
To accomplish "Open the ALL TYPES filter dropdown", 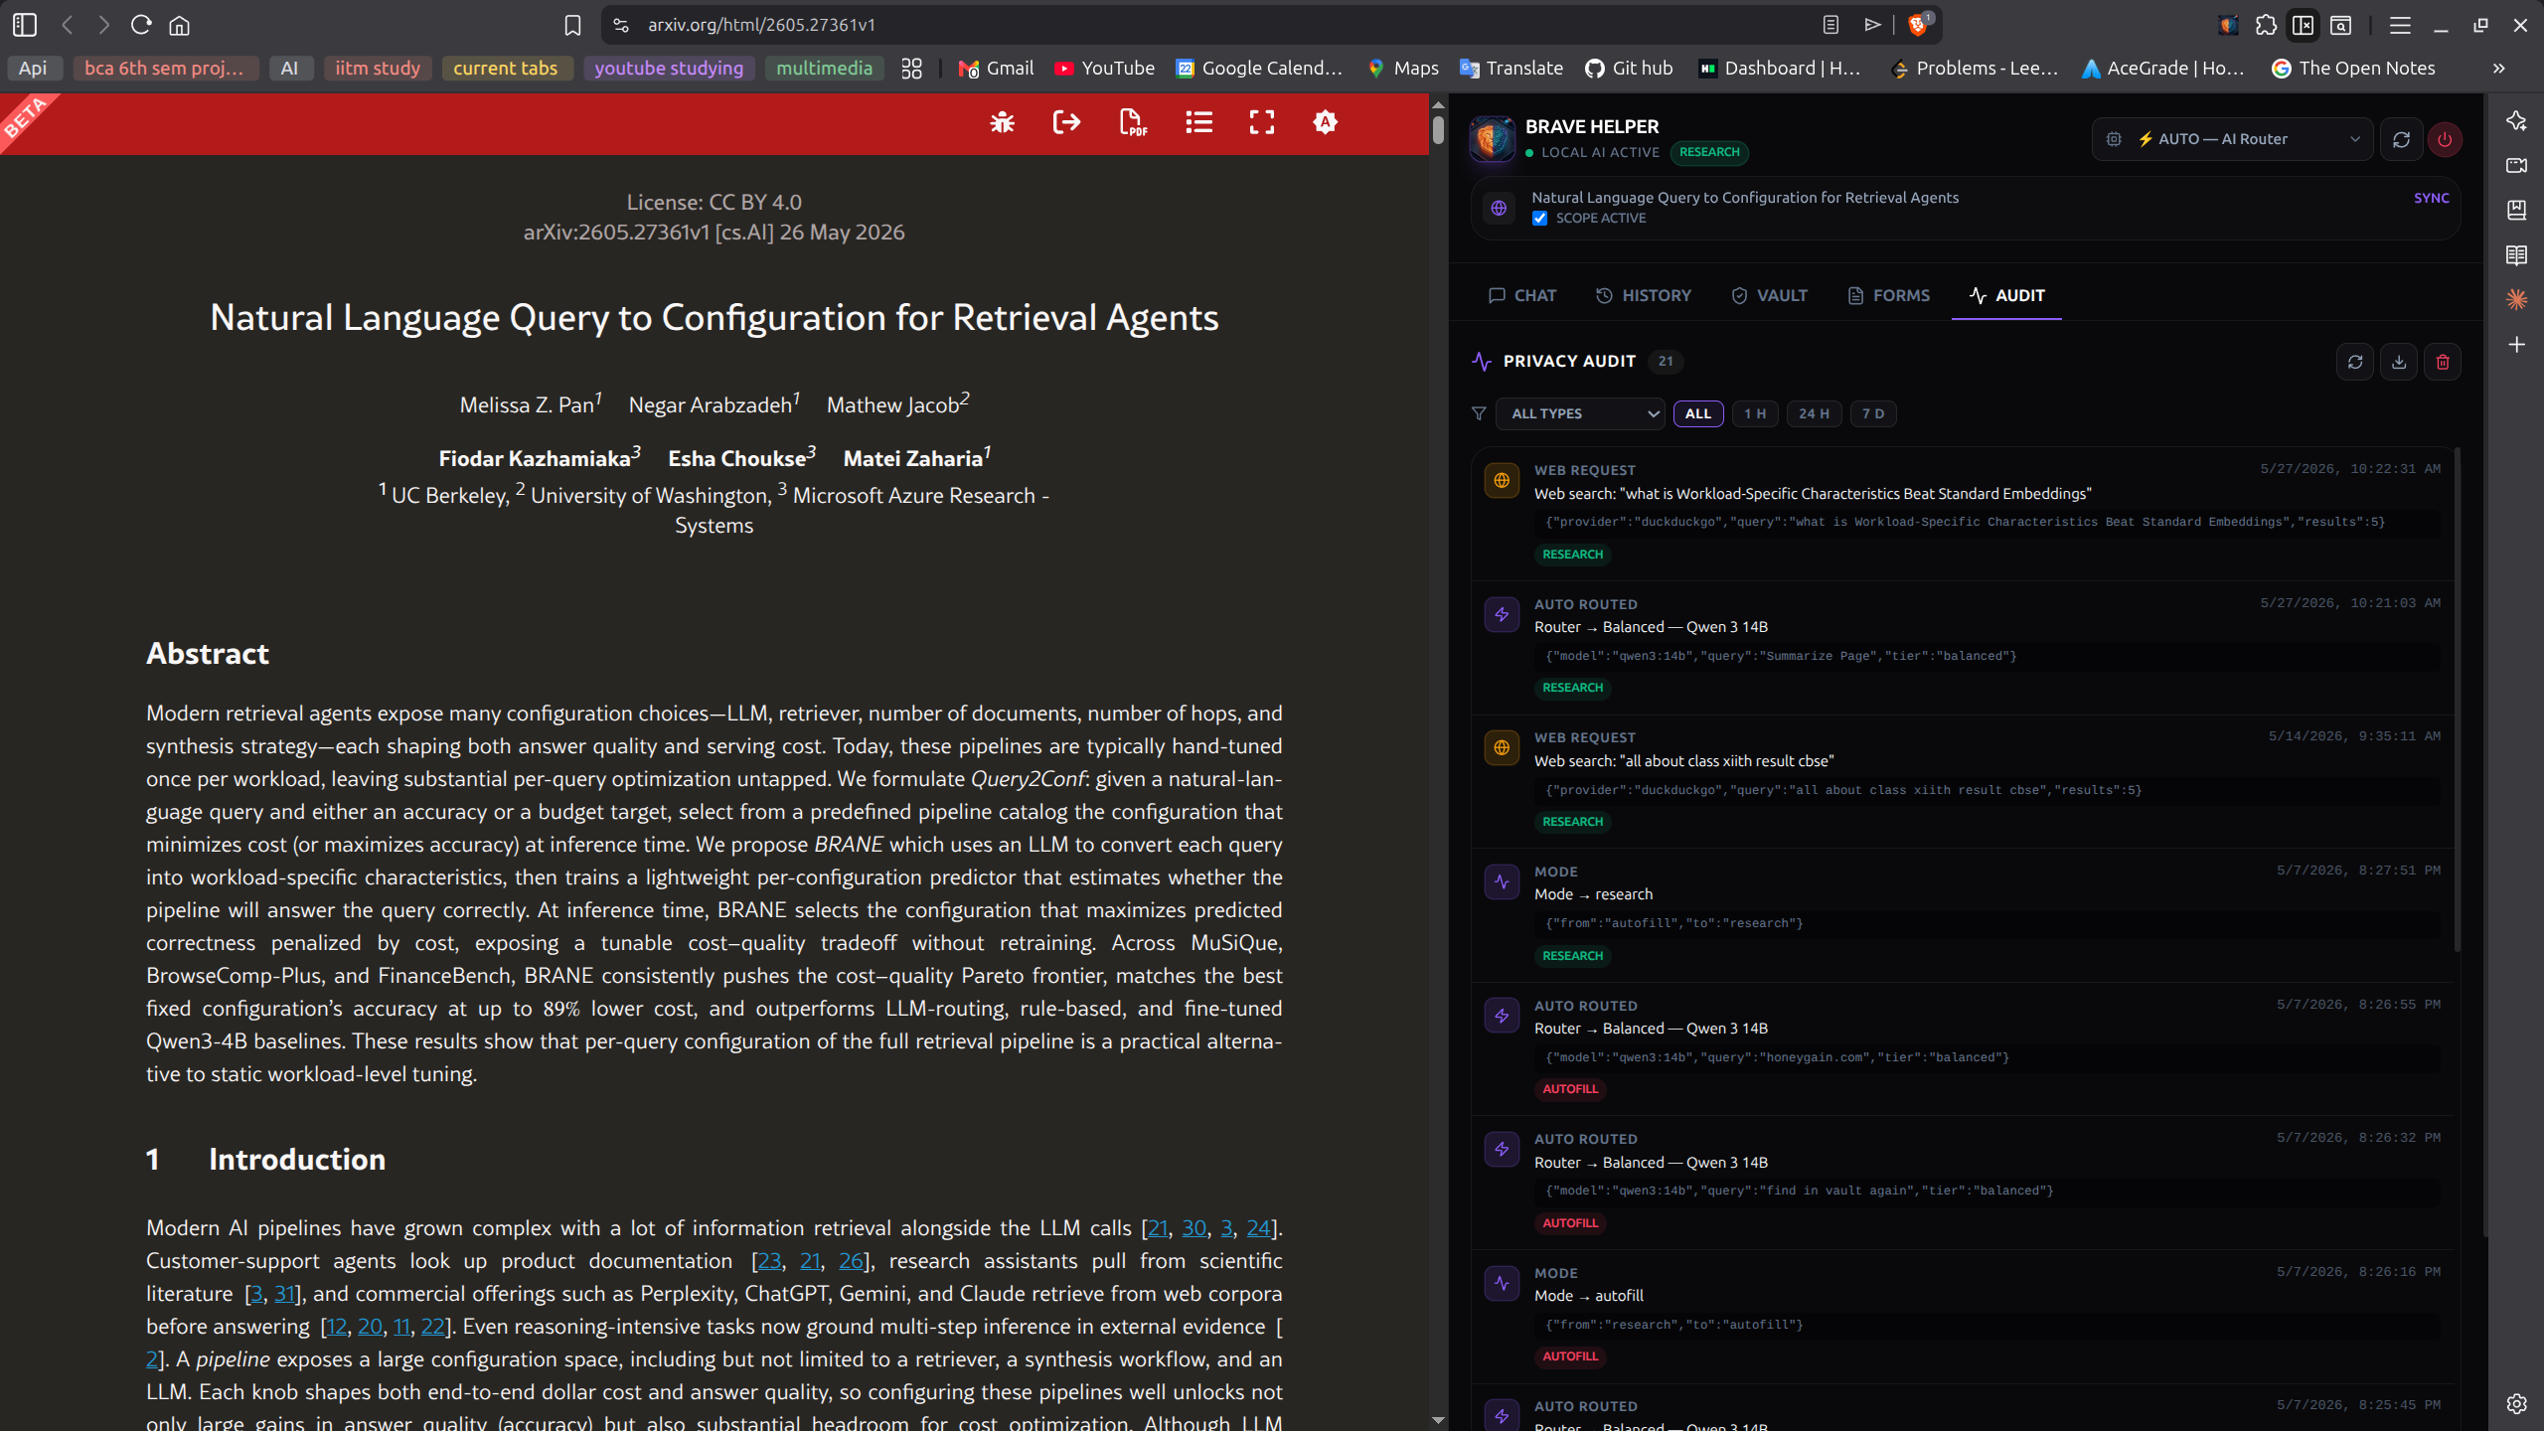I will tap(1580, 413).
